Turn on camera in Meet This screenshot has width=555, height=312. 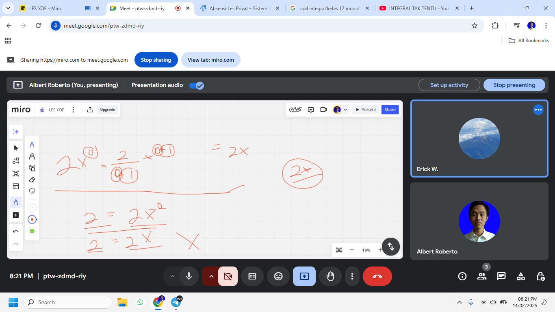(x=228, y=276)
